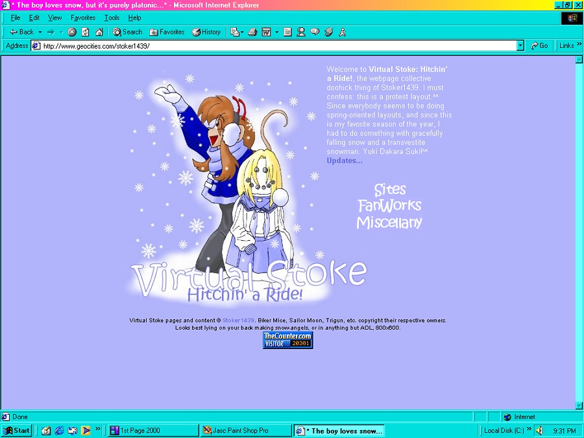Click the system clock showing 9:31 PM
584x438 pixels.
(x=565, y=431)
